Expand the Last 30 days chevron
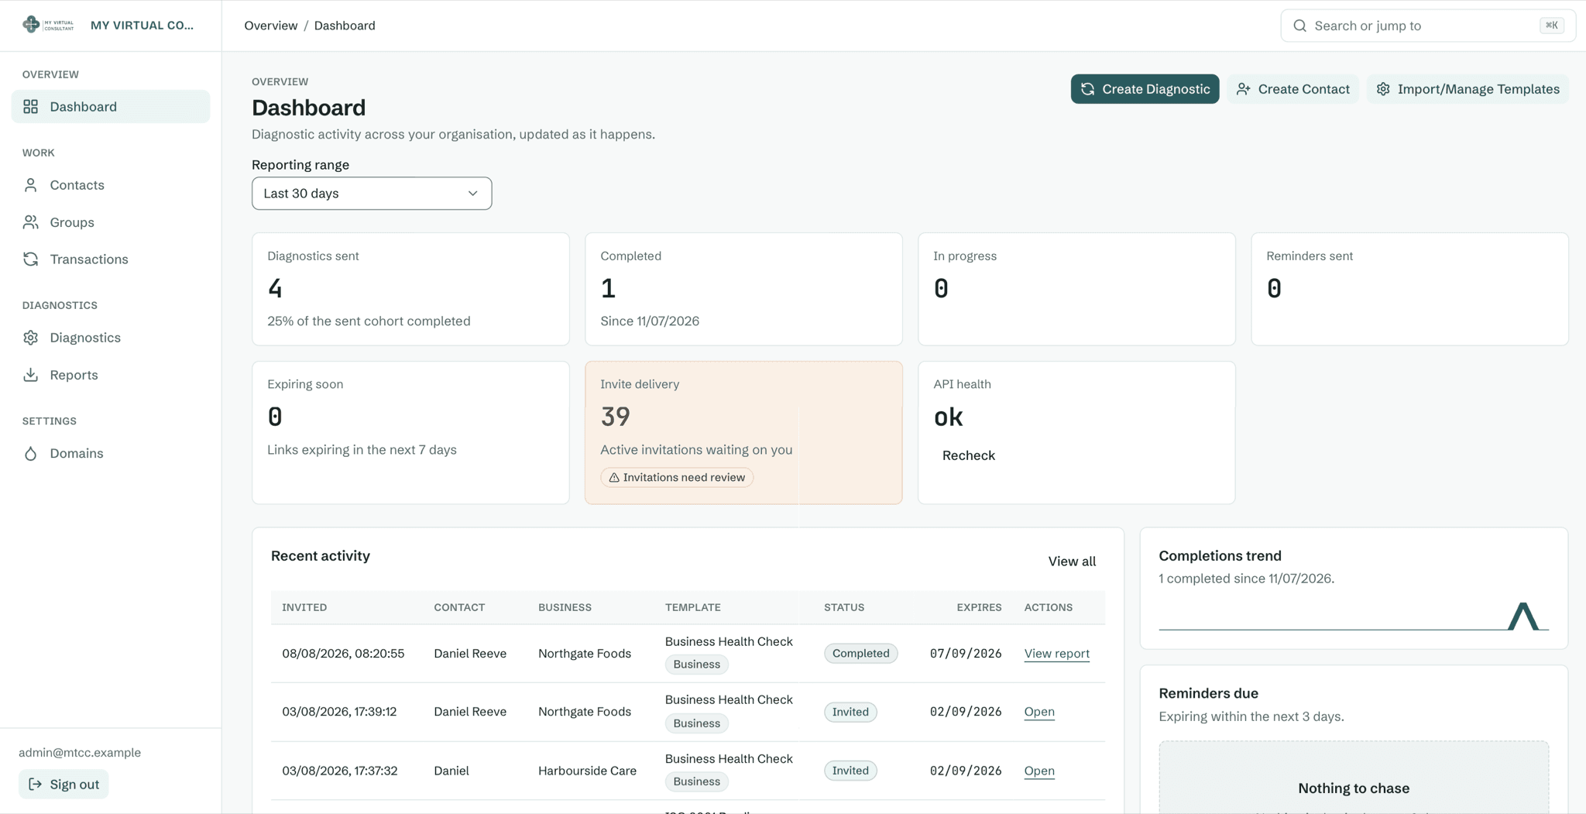The width and height of the screenshot is (1586, 814). 472,194
